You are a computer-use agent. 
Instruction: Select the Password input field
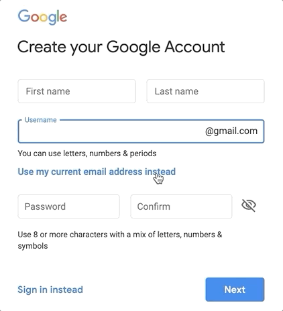pos(68,206)
